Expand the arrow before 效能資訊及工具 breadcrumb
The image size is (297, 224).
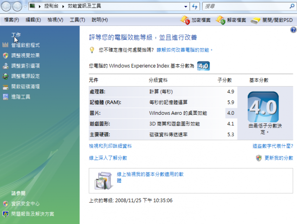tap(63, 6)
